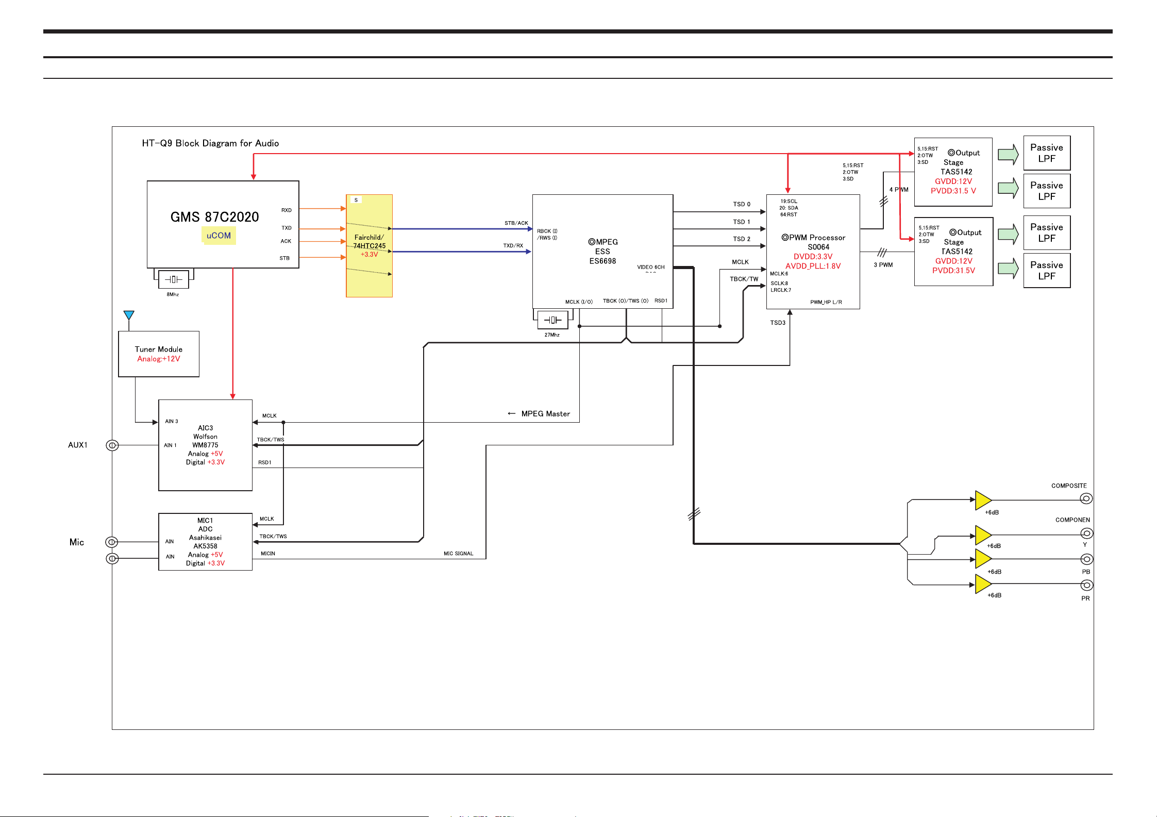1157x817 pixels.
Task: Click the topmost green output arrow
Action: click(1008, 154)
